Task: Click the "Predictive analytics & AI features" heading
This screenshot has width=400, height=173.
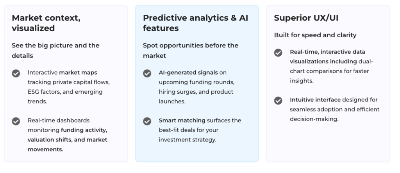Action: click(195, 23)
